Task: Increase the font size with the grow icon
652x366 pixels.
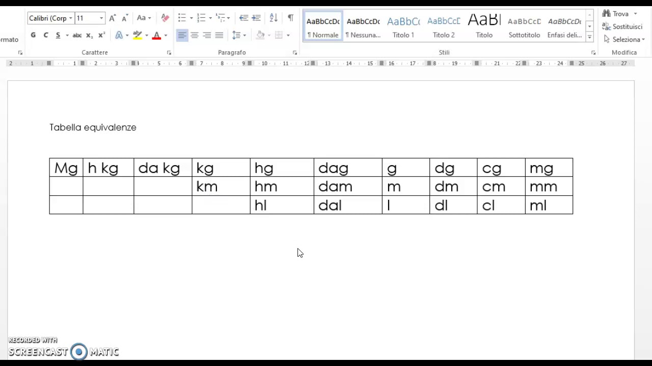Action: pos(112,18)
